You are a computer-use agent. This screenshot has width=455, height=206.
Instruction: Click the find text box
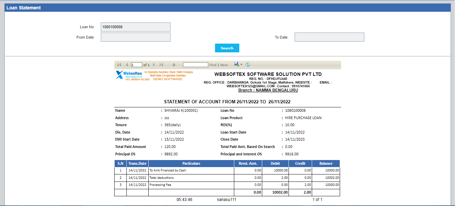tap(195, 65)
